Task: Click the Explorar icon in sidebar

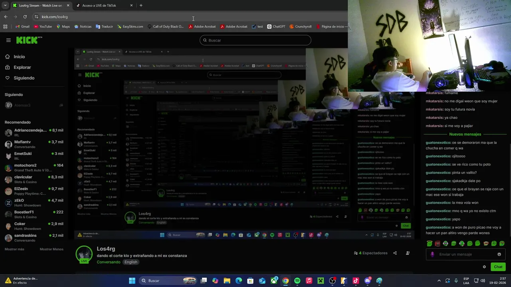Action: pyautogui.click(x=8, y=67)
